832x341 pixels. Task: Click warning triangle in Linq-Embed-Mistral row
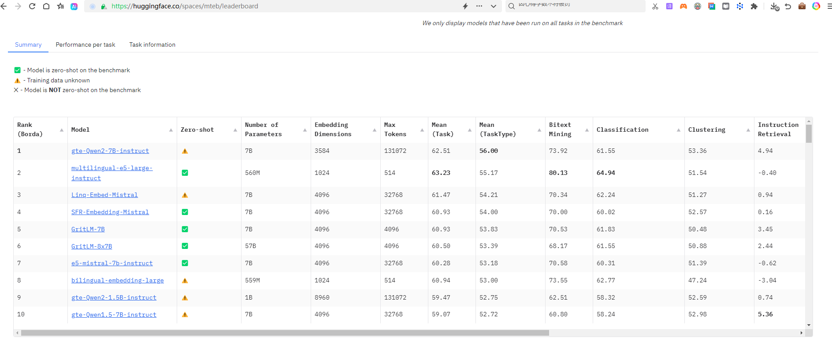[x=185, y=195]
